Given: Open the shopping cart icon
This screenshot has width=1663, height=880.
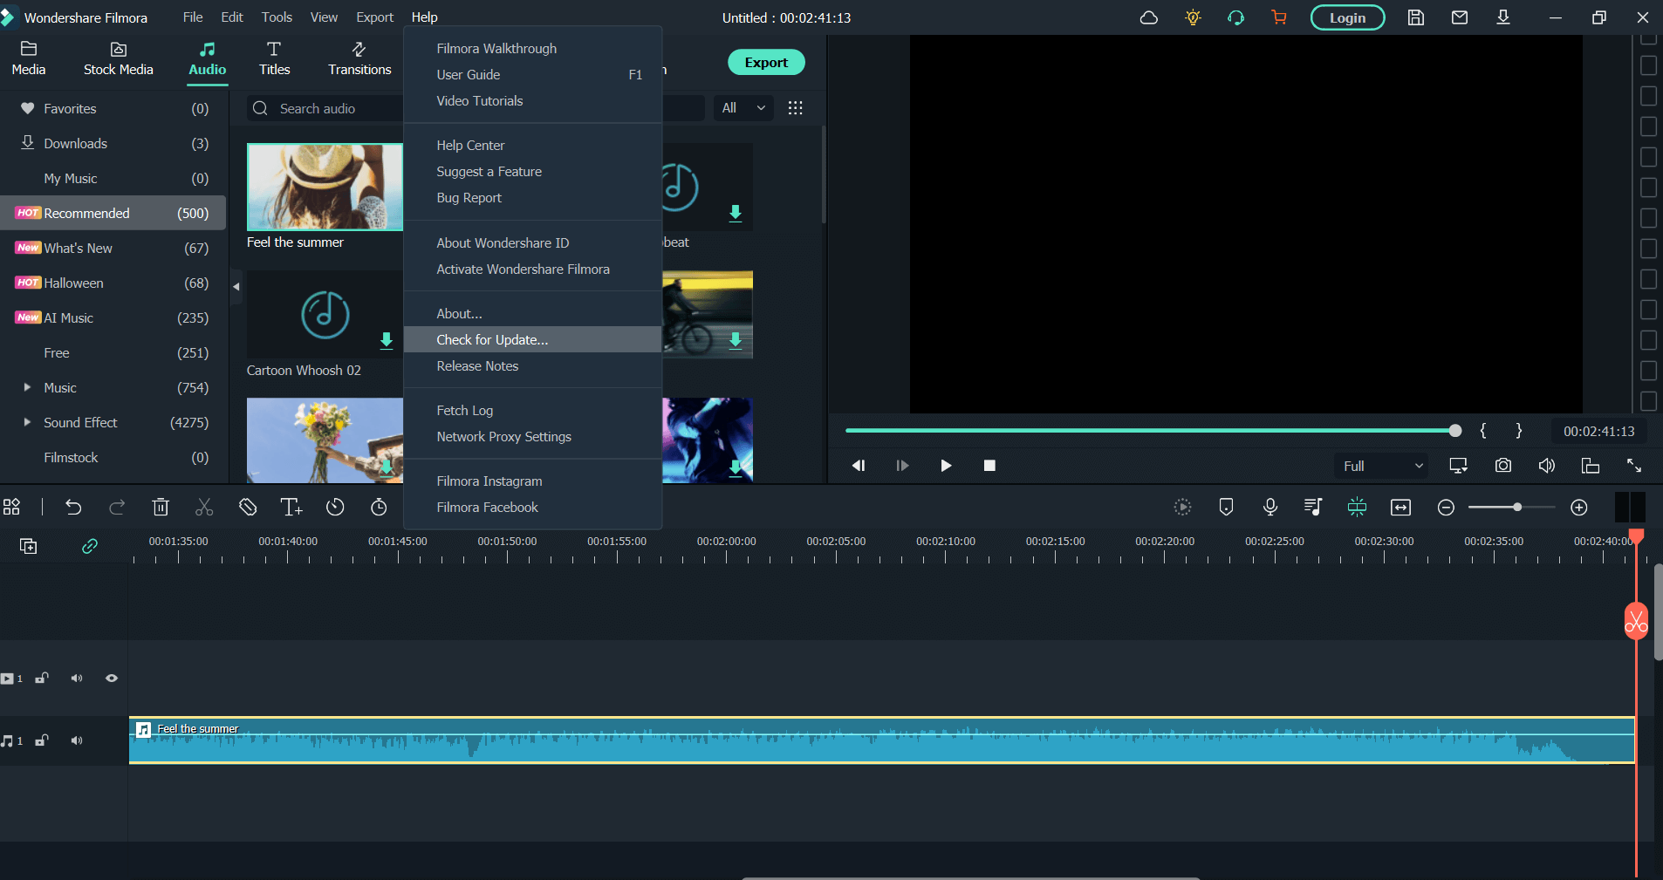Looking at the screenshot, I should tap(1279, 17).
